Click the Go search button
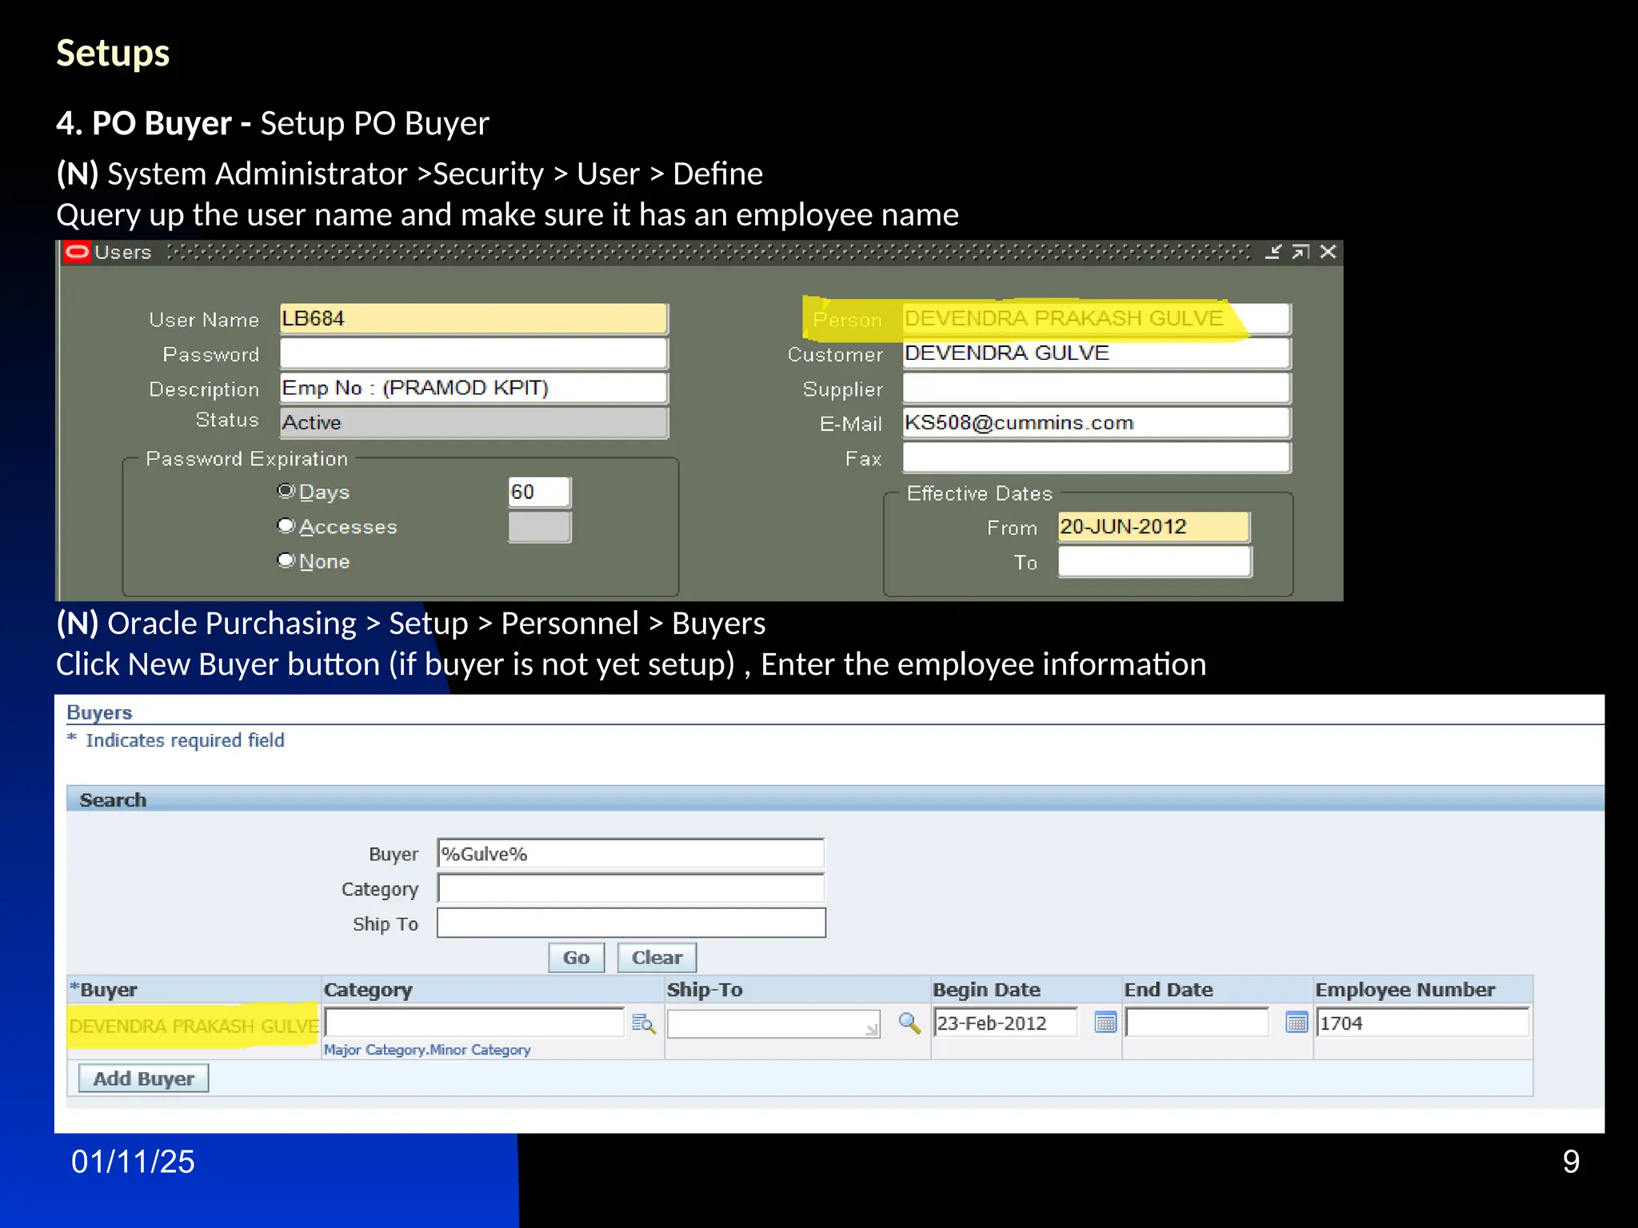The height and width of the screenshot is (1228, 1638). click(x=576, y=958)
